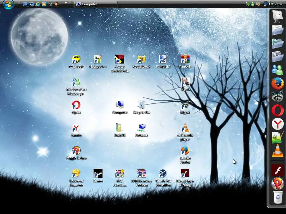
Task: Select the Opera desktop shortcut
Action: coord(76,107)
